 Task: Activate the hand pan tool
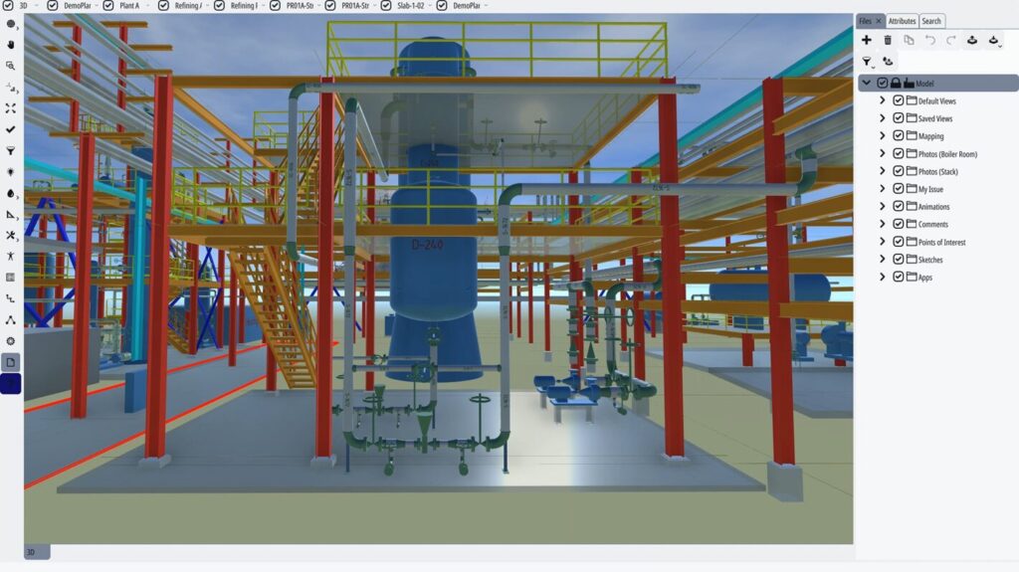pos(10,45)
